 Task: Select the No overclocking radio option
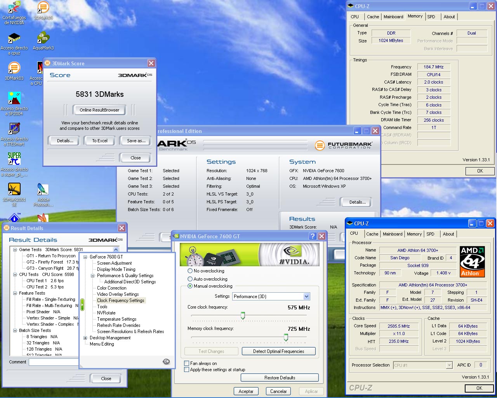190,271
